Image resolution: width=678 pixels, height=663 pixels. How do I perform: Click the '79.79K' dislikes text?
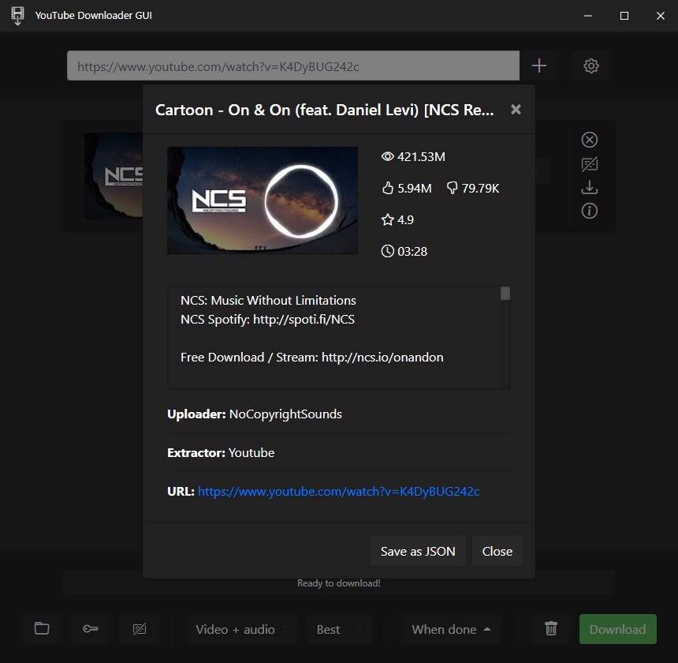(x=480, y=189)
